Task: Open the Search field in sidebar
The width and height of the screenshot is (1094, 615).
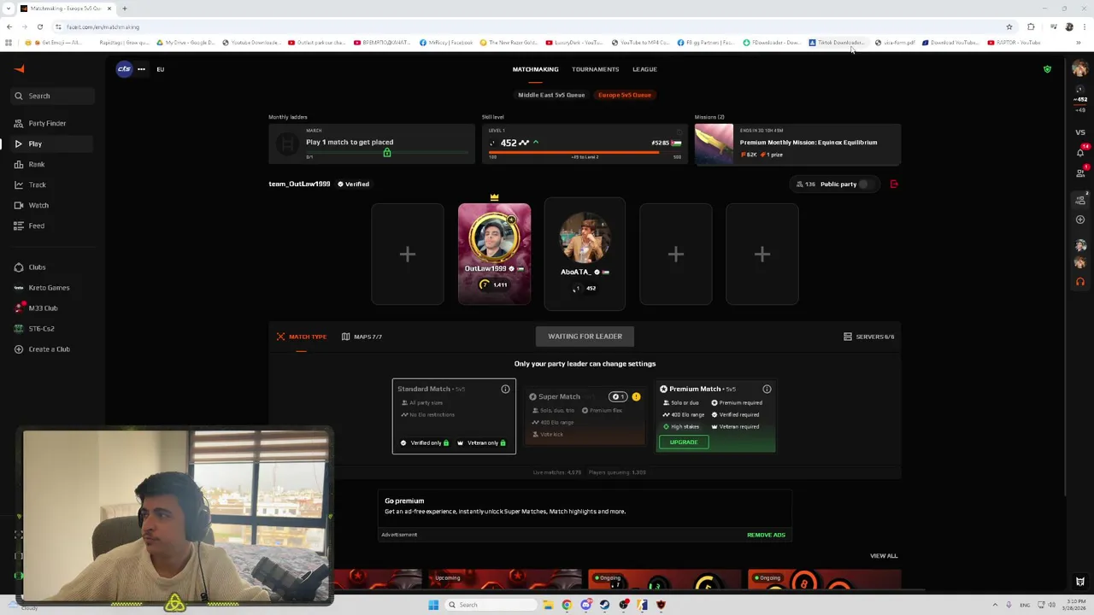Action: 53,96
